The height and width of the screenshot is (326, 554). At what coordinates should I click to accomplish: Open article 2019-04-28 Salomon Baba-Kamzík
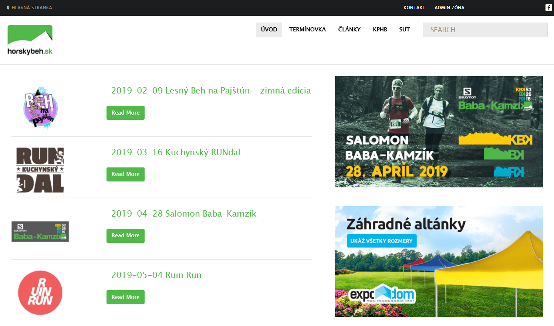coord(184,214)
